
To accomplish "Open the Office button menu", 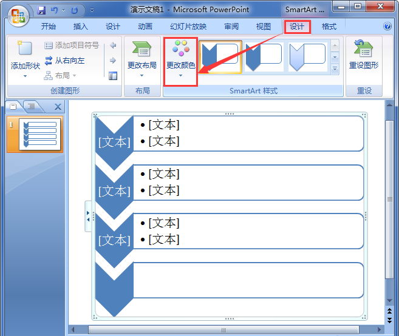I will 18,16.
